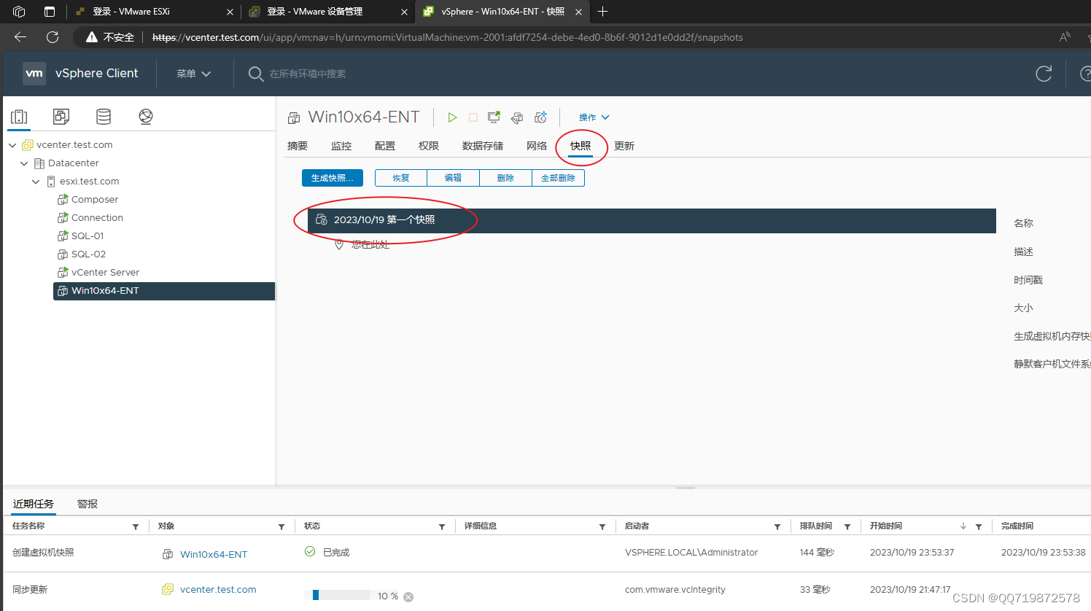The image size is (1091, 611).
Task: Open Storage inventory view icon
Action: click(104, 117)
